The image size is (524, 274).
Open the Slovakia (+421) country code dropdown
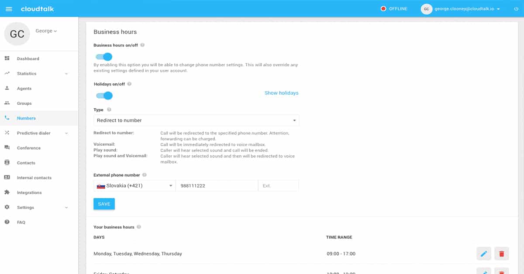[134, 186]
